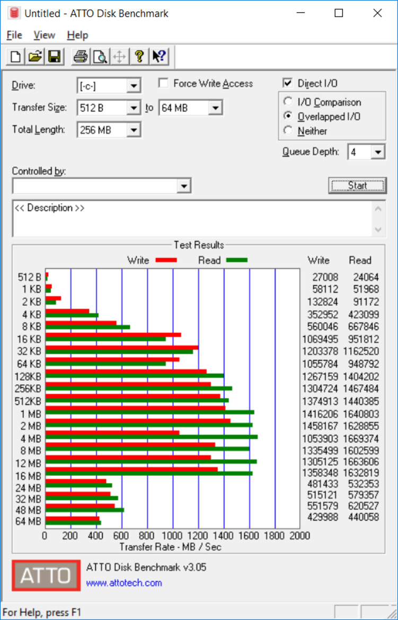This screenshot has height=620, width=398.
Task: Expand the Controlled by combo box
Action: [x=183, y=186]
